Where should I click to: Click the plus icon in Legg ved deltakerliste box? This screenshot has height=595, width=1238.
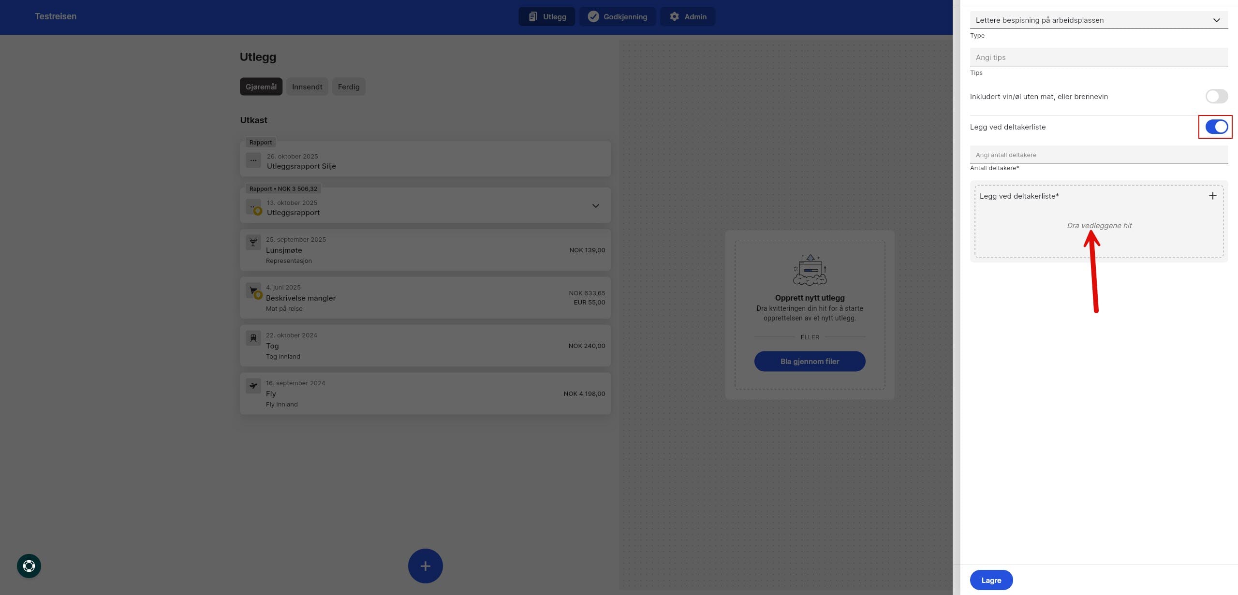click(x=1212, y=196)
